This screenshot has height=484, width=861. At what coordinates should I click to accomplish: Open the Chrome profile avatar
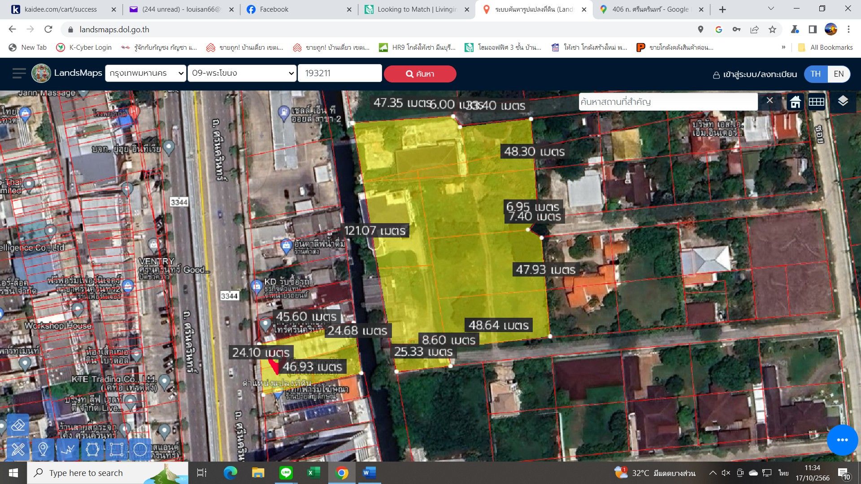coord(831,30)
